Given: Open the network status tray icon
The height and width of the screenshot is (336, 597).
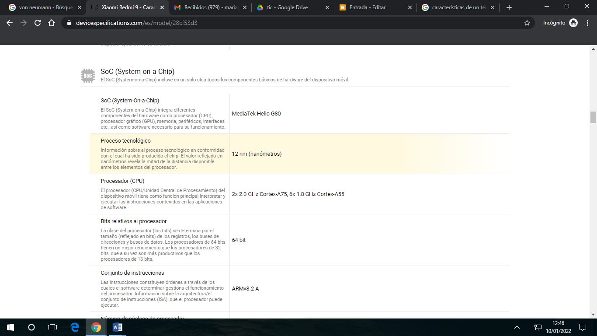Looking at the screenshot, I should pos(538,327).
